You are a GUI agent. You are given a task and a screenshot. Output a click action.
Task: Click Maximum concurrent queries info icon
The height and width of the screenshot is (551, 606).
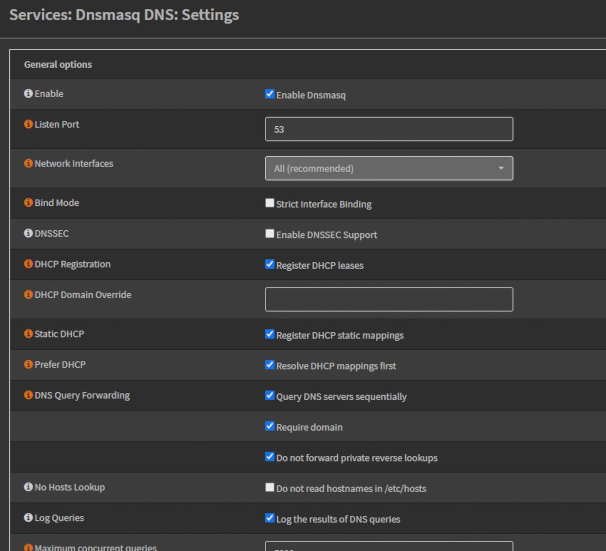coord(28,547)
